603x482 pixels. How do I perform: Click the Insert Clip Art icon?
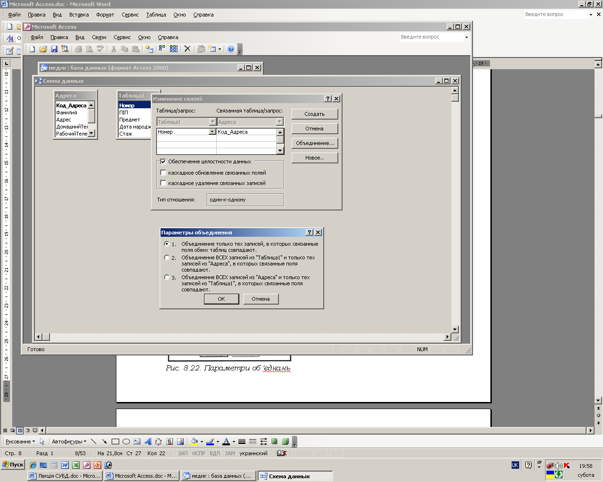point(170,442)
